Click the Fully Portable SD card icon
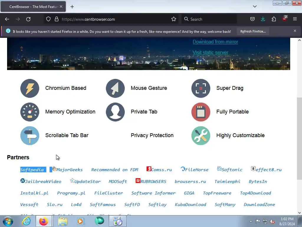This screenshot has width=302, height=227. pyautogui.click(x=201, y=112)
